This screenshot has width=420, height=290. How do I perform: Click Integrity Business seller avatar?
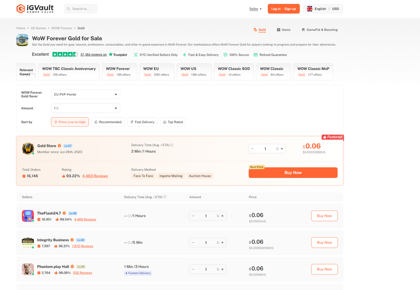(28, 242)
